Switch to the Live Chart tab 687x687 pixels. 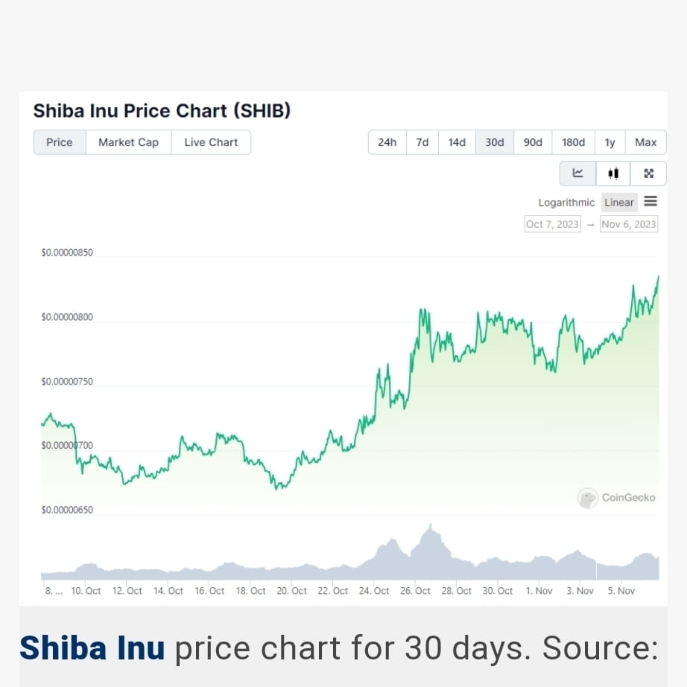tap(211, 142)
